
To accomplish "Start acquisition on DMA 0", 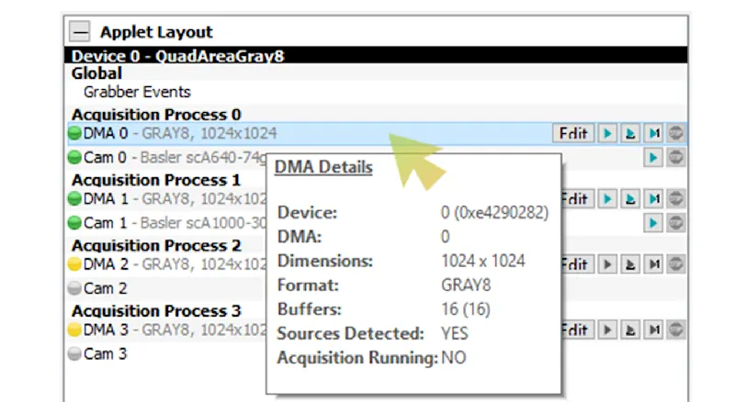I will [607, 133].
